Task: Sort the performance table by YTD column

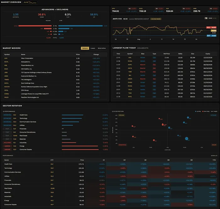Action: point(214,160)
